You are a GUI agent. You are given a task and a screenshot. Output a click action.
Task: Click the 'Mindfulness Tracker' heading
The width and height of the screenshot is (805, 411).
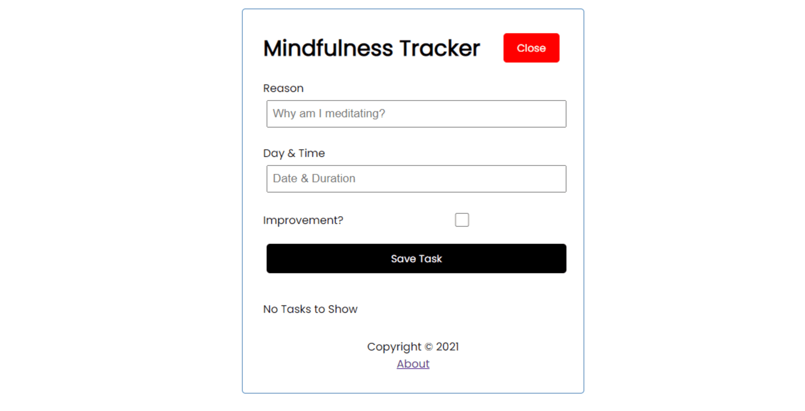click(x=371, y=48)
